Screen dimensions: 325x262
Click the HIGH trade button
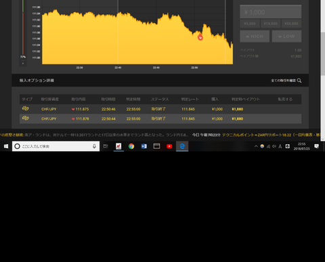(x=255, y=37)
